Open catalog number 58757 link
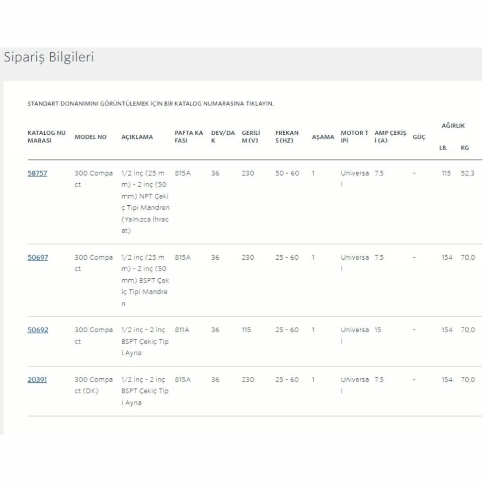483x483 pixels. [x=38, y=173]
